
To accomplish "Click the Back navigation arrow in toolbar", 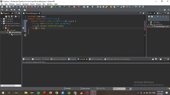I will [x=14, y=10].
